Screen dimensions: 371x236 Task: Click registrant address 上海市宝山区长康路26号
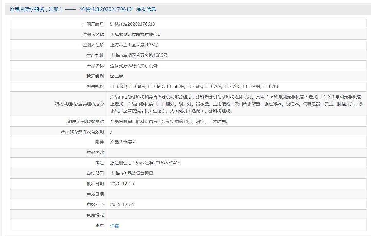pos(134,45)
